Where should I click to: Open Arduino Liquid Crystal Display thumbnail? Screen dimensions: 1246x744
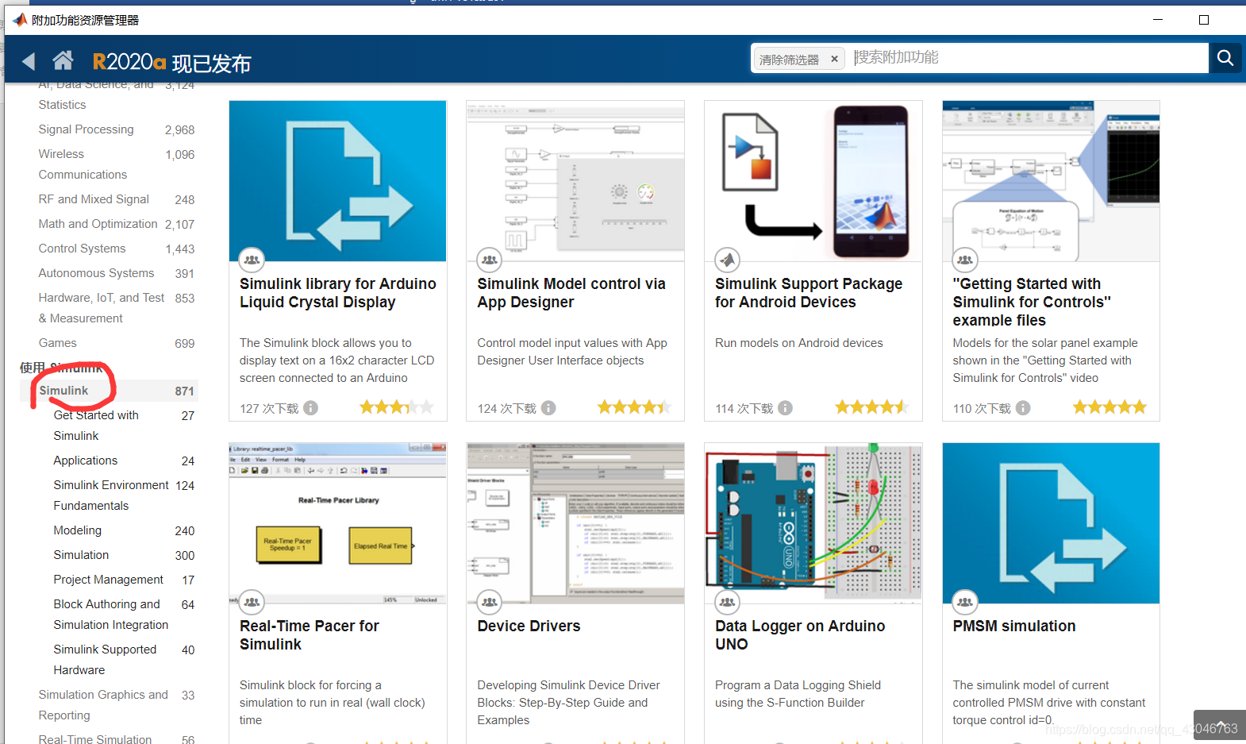pos(337,181)
